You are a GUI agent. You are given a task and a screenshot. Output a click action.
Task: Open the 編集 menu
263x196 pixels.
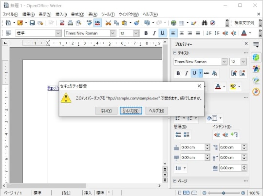[28, 14]
